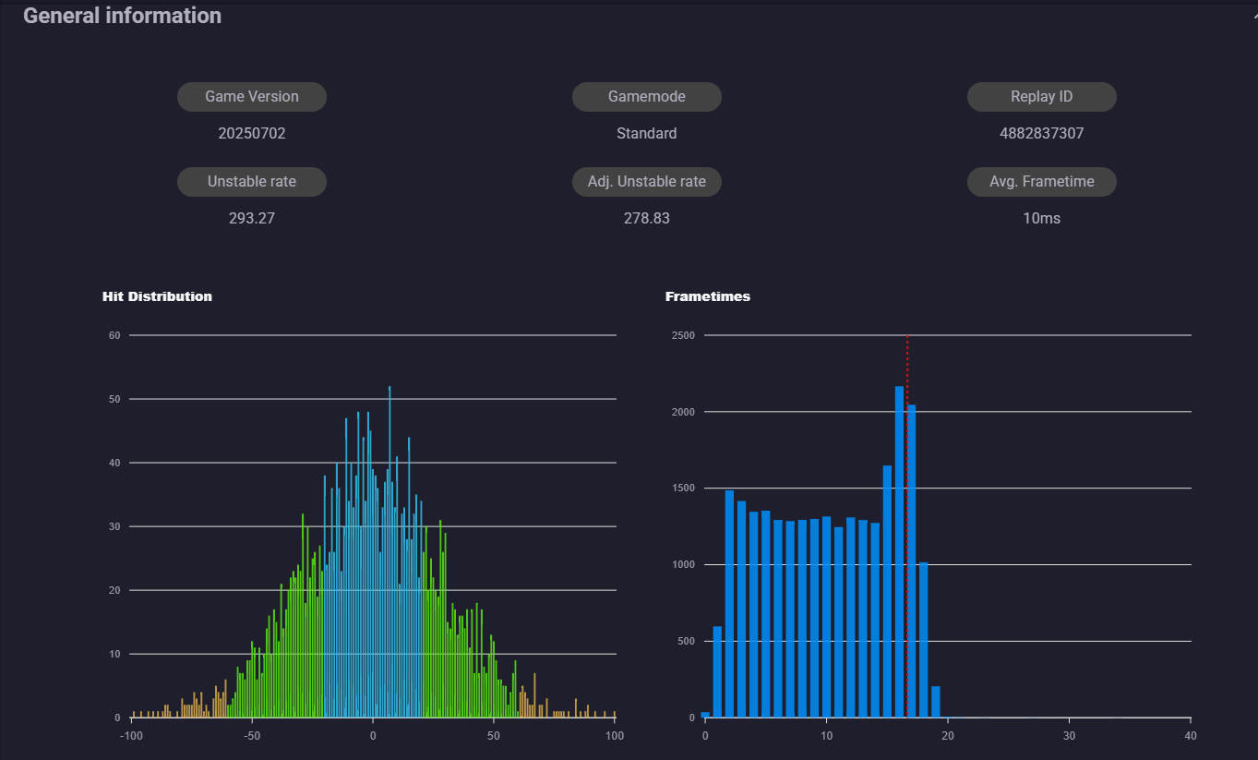Select the replay ID value 4882837307
Screen dimensions: 1258x760
coord(1042,133)
